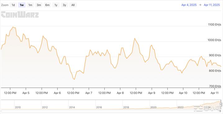Click the lowest dip on Apr 6

click(x=74, y=79)
